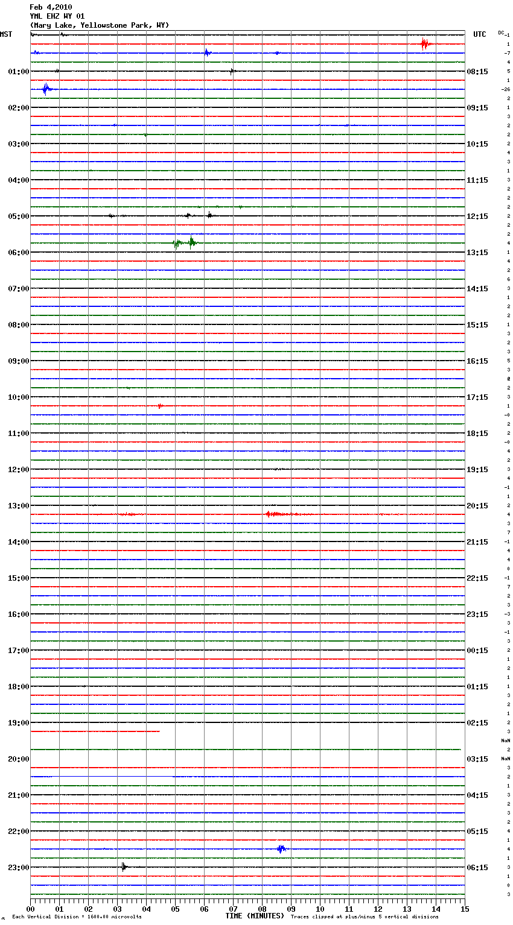
Task: Click the 12:15 UTC time label
Action: [477, 216]
